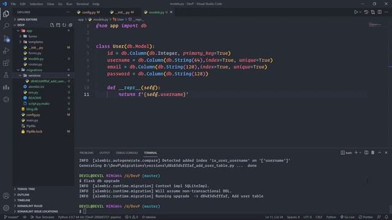Open Explorer panel more actions ellipsis
This screenshot has width=392, height=220.
tap(68, 12)
